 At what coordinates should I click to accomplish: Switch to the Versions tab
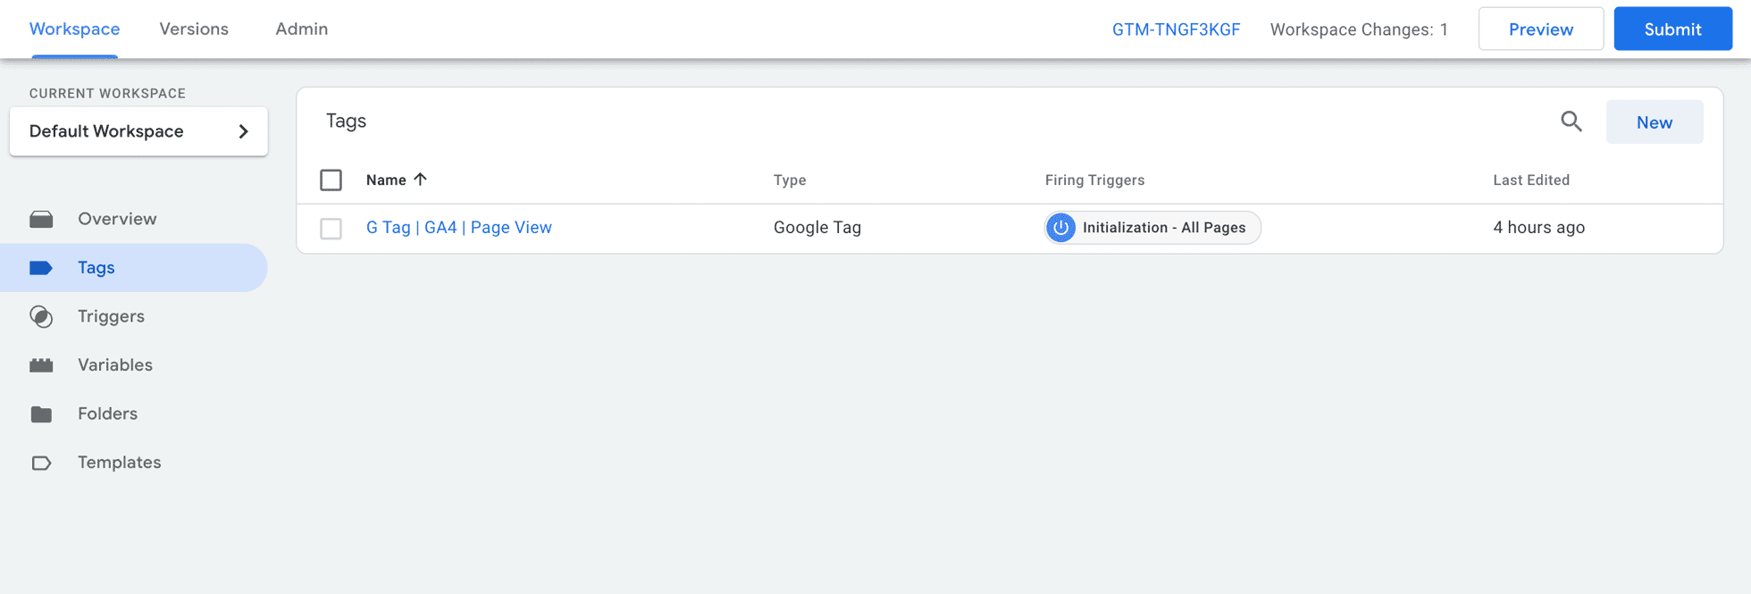pyautogui.click(x=194, y=29)
